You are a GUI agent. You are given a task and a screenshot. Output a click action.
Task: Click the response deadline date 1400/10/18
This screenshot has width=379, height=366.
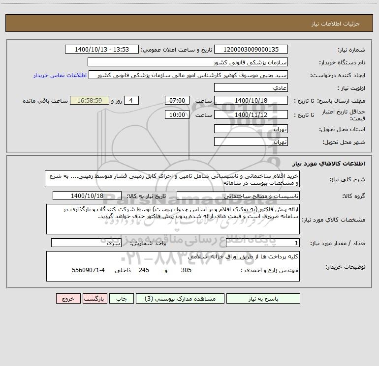point(251,100)
